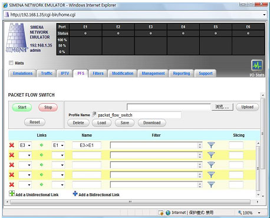This screenshot has height=218, width=270.
Task: Enable the Hints checkbox
Action: coord(11,63)
